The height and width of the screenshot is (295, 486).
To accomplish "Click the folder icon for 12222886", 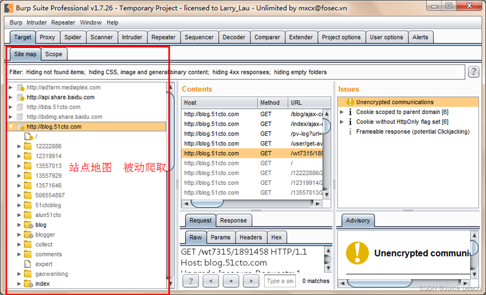I will pyautogui.click(x=28, y=146).
